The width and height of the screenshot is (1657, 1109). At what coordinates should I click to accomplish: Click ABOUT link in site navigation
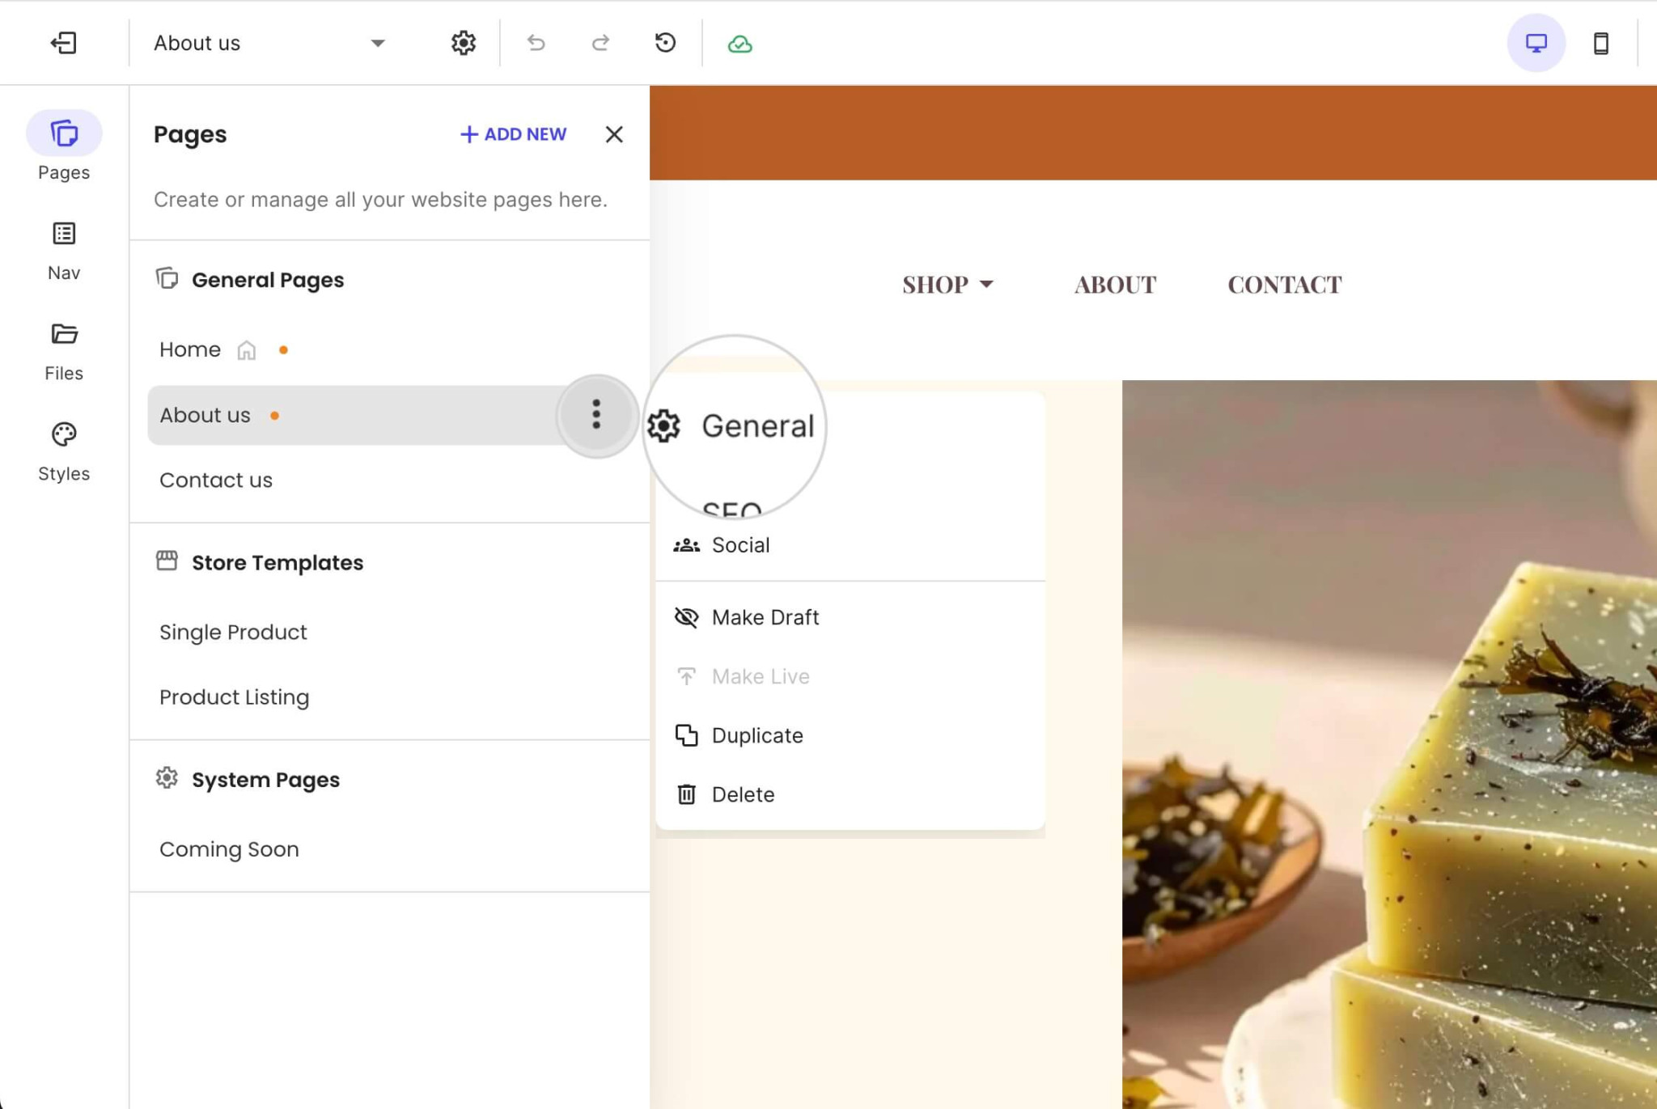tap(1115, 285)
